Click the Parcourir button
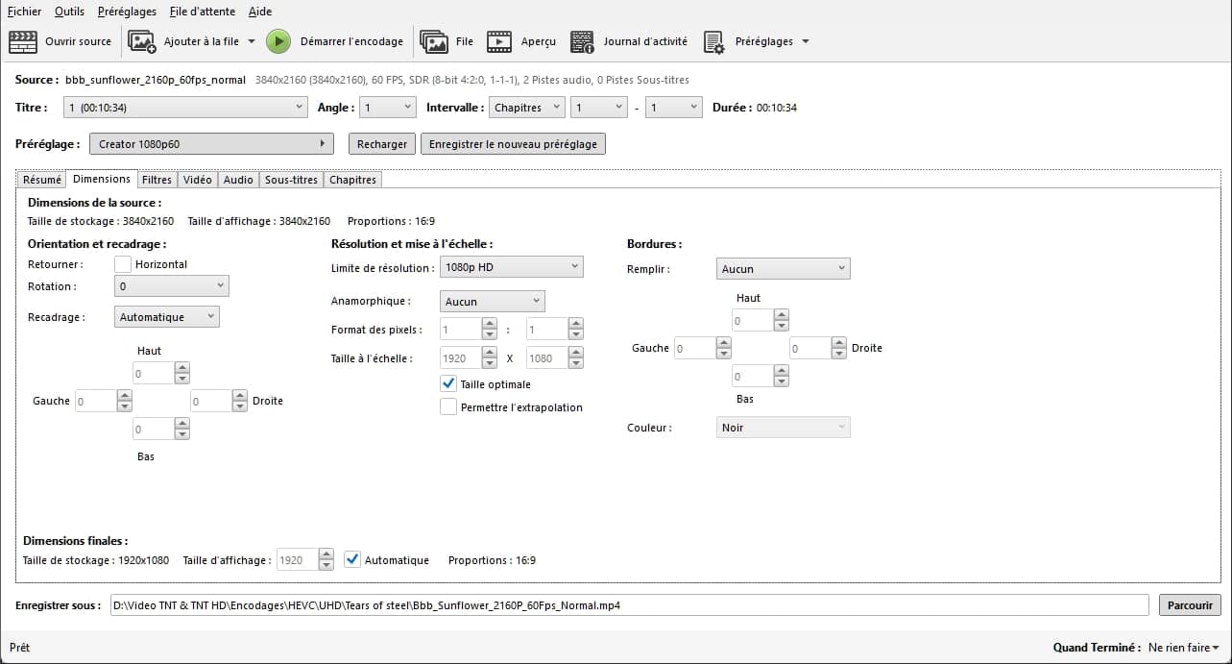Screen dimensions: 1232x664 (x=1190, y=605)
